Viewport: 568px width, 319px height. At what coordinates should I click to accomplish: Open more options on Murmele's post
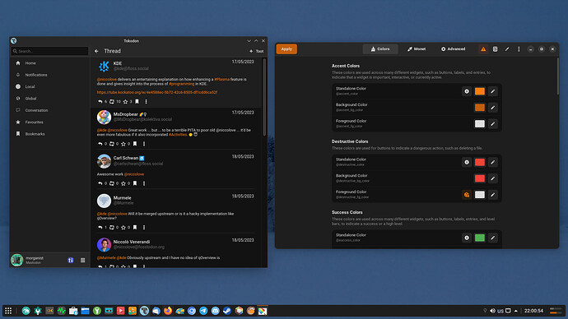(x=144, y=228)
